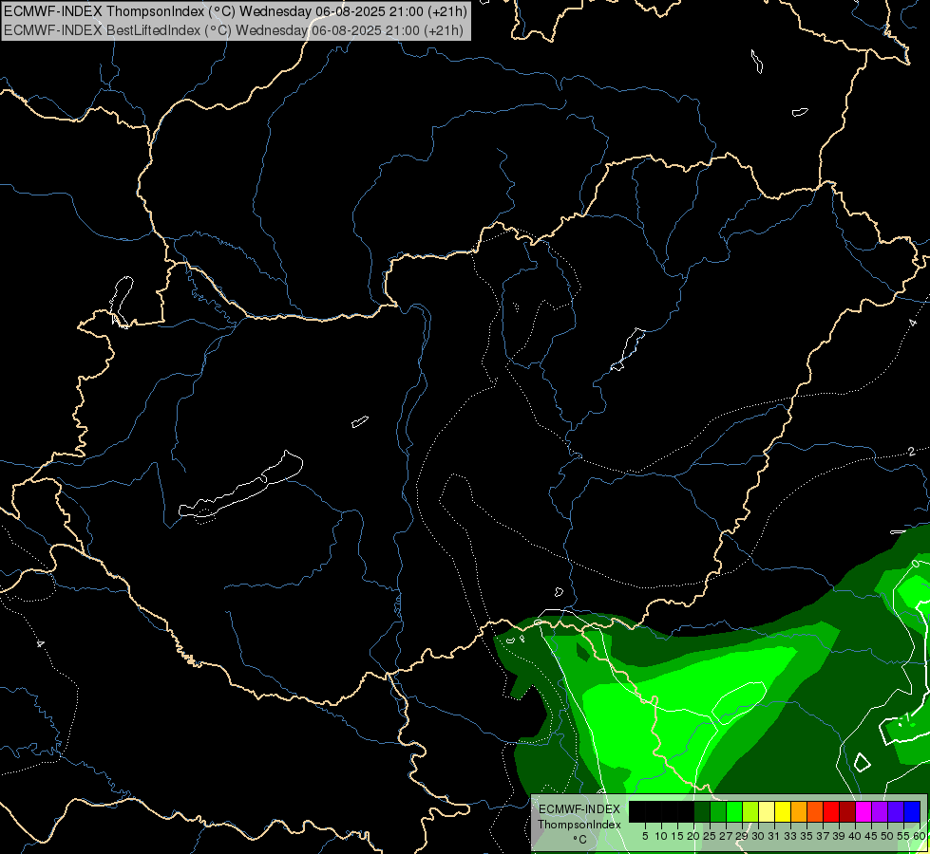
Task: Click the ThompsonIndex title line at top
Action: point(236,10)
